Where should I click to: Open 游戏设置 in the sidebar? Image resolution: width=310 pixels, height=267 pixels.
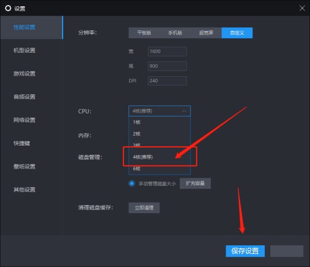(x=24, y=74)
